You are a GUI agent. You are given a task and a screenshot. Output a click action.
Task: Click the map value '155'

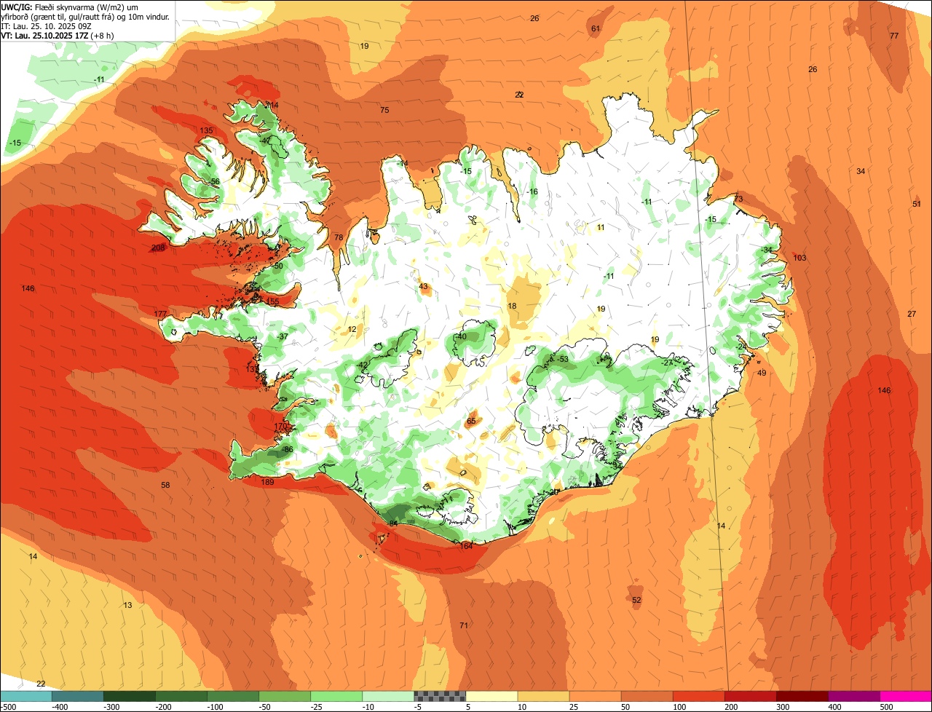273,301
